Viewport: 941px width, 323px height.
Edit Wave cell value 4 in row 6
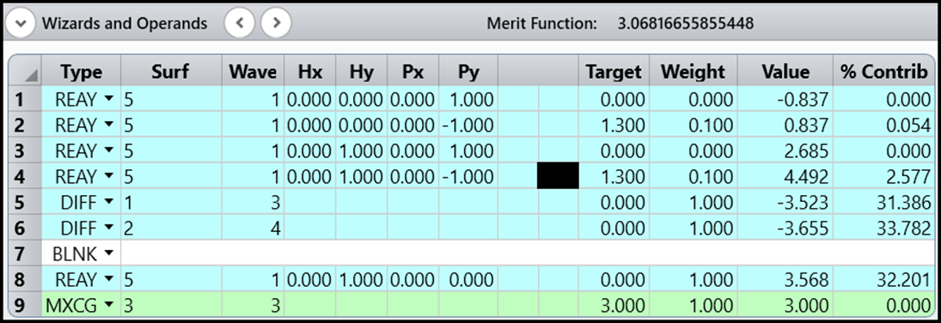click(253, 229)
